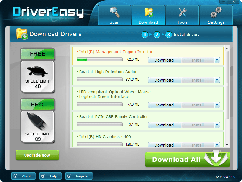Open dropdown for Realtek PCIe GBE Controller

(x=217, y=125)
